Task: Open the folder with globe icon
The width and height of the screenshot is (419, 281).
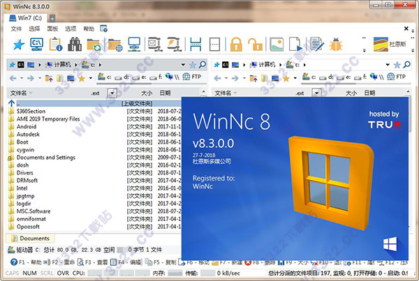Action: [x=115, y=45]
